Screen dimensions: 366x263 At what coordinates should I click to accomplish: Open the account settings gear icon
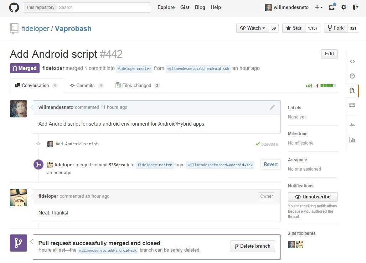click(344, 7)
